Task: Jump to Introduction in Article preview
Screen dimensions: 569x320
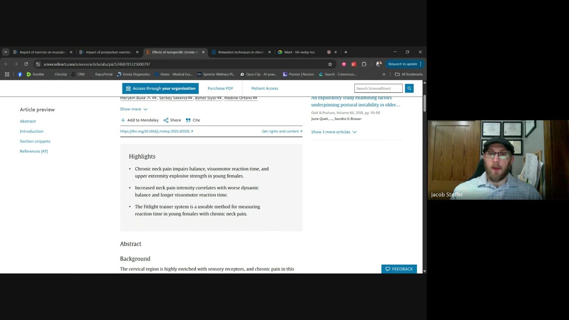Action: tap(32, 131)
